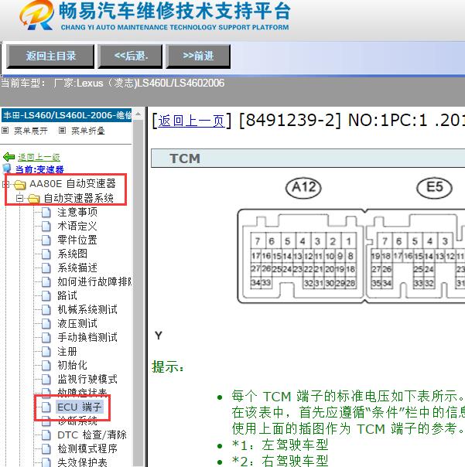
Task: Click the document icon beside 零件位置
Action: pos(46,240)
